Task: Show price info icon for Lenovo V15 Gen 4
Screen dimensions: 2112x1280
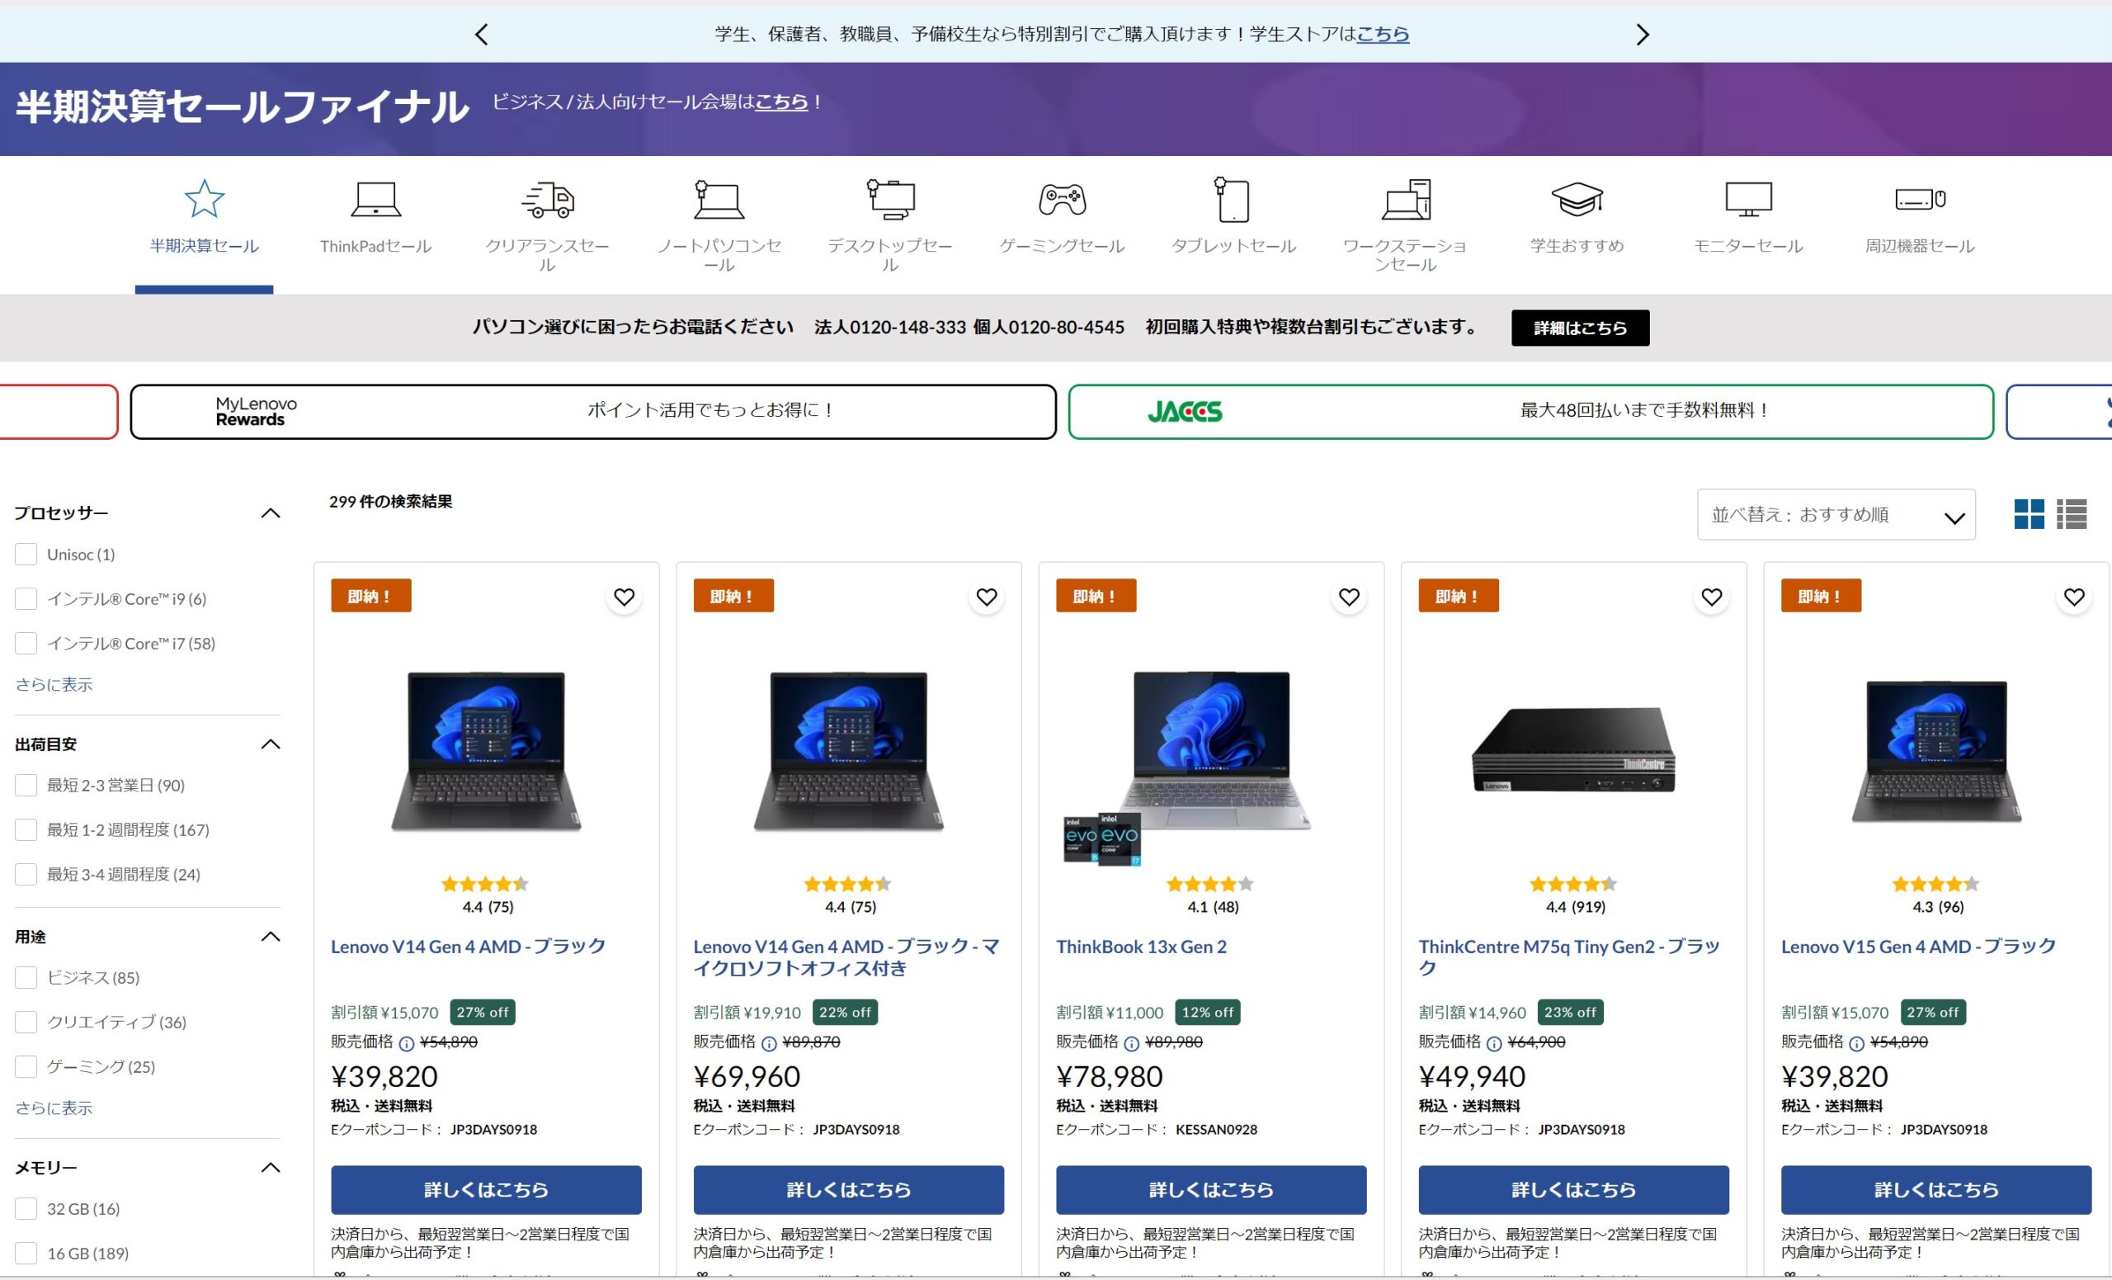Action: coord(1857,1043)
